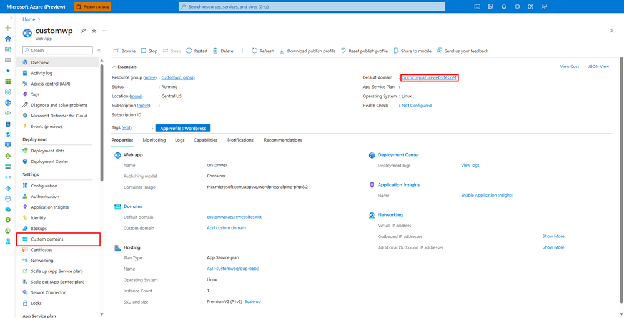Restart the web app
This screenshot has width=624, height=318.
click(197, 51)
